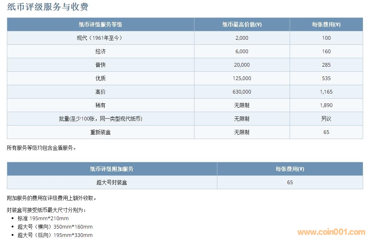Select the 高价 service level cell
Viewport: 370px width, 242px height.
[x=100, y=92]
